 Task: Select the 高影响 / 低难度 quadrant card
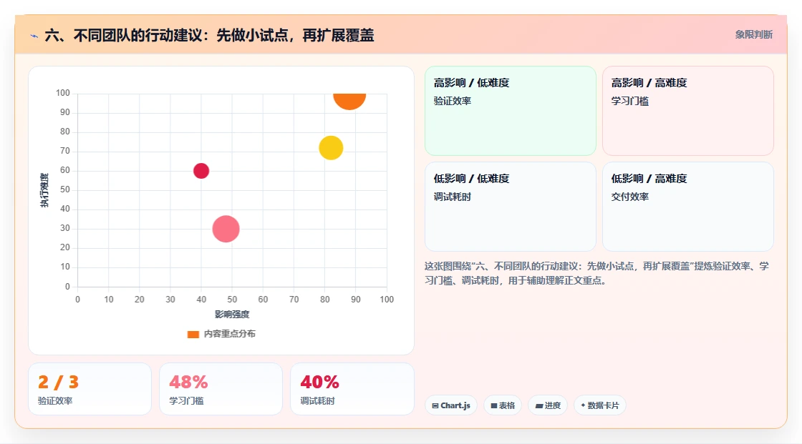click(x=511, y=111)
